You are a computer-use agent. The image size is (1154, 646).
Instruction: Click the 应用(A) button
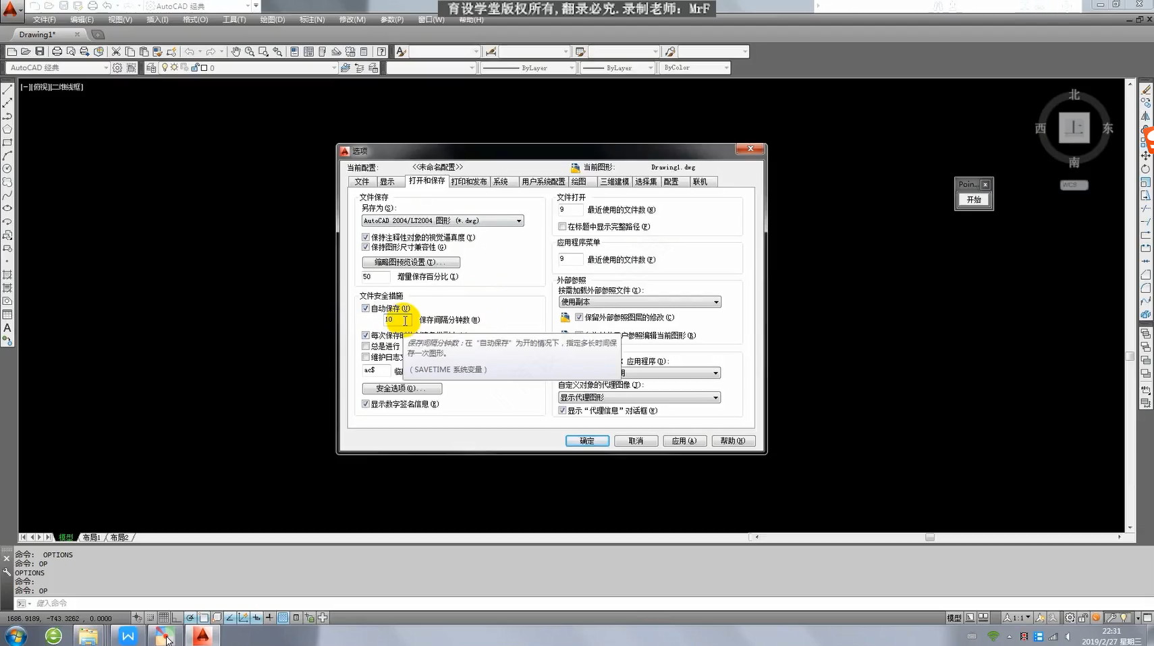(684, 441)
